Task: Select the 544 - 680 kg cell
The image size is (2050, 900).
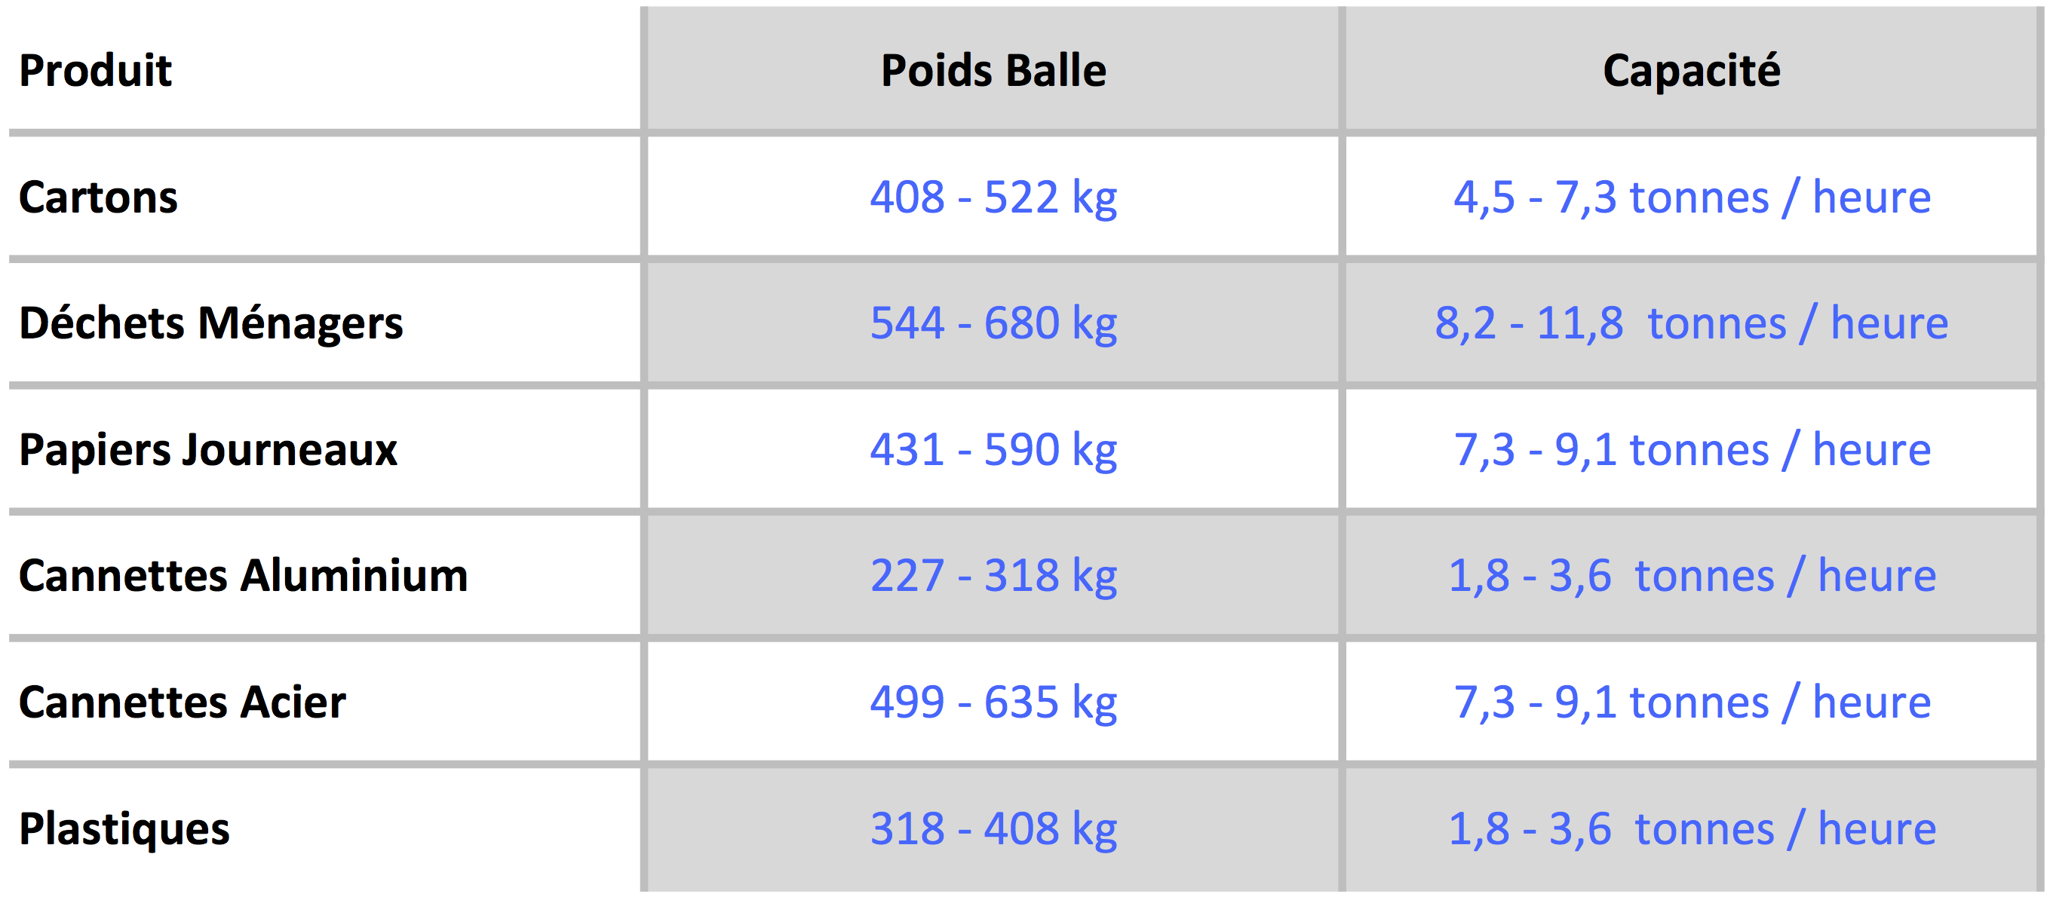Action: [x=993, y=323]
